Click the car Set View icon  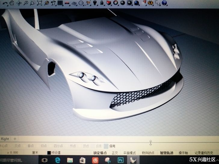[x=67, y=3]
